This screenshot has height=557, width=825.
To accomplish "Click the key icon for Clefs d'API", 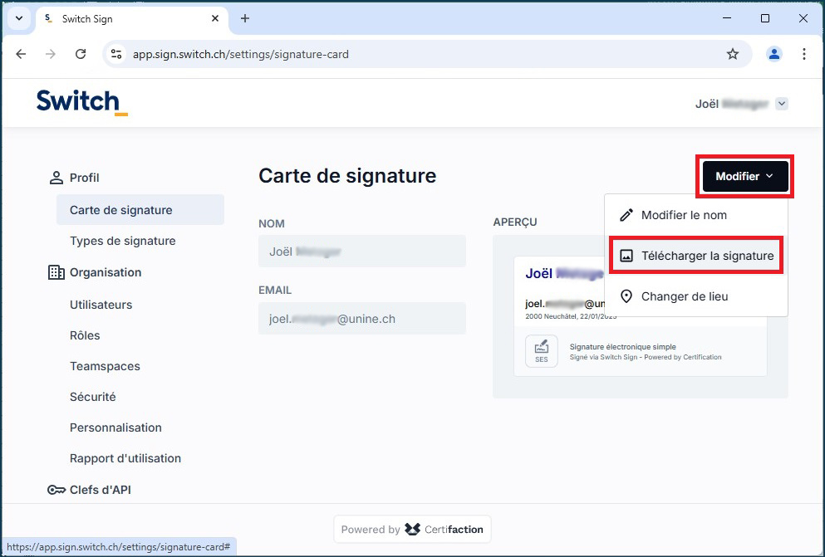I will [x=56, y=489].
